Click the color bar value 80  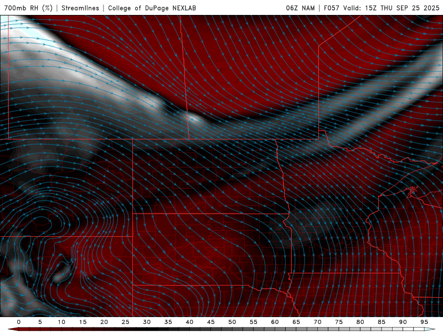[x=360, y=322]
